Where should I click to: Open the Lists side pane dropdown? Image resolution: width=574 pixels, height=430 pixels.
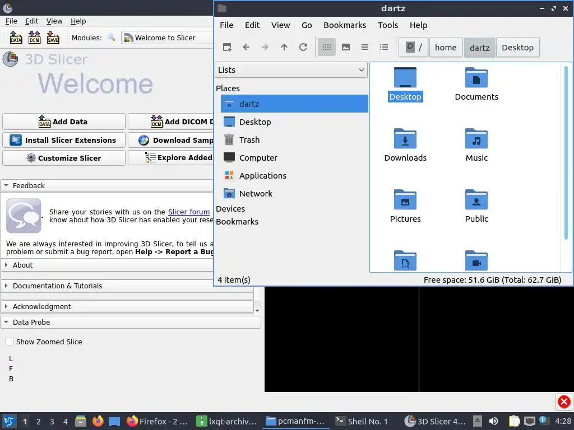coord(291,70)
